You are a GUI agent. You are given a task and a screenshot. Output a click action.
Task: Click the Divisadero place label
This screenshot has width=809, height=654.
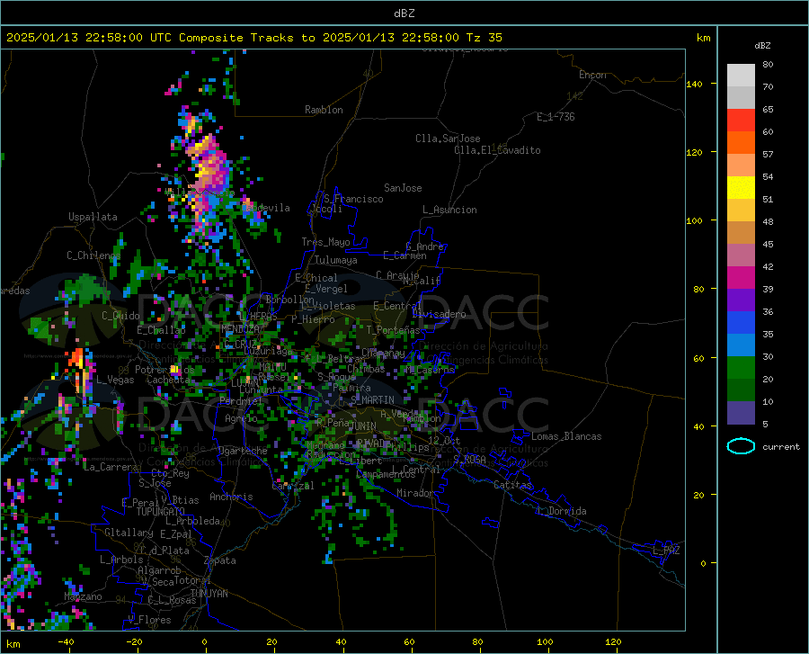coord(439,314)
